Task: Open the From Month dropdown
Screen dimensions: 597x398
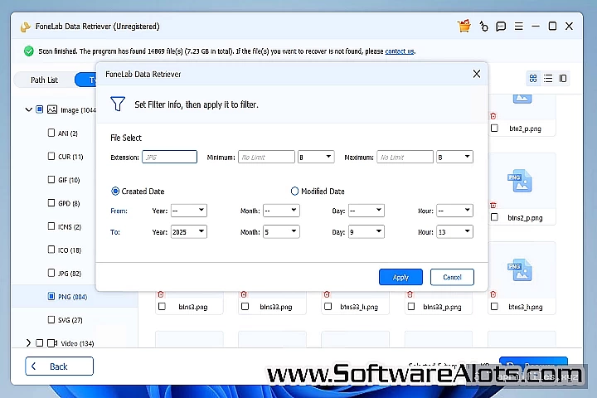Action: coord(281,211)
